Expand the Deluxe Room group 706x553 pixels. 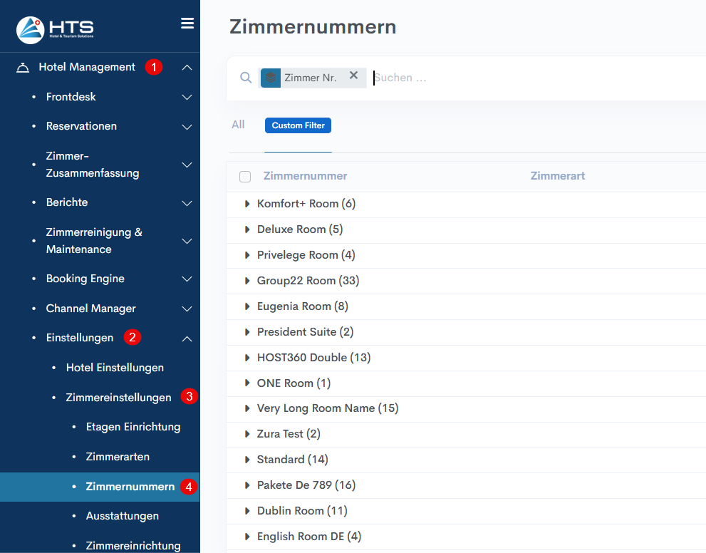pos(247,229)
